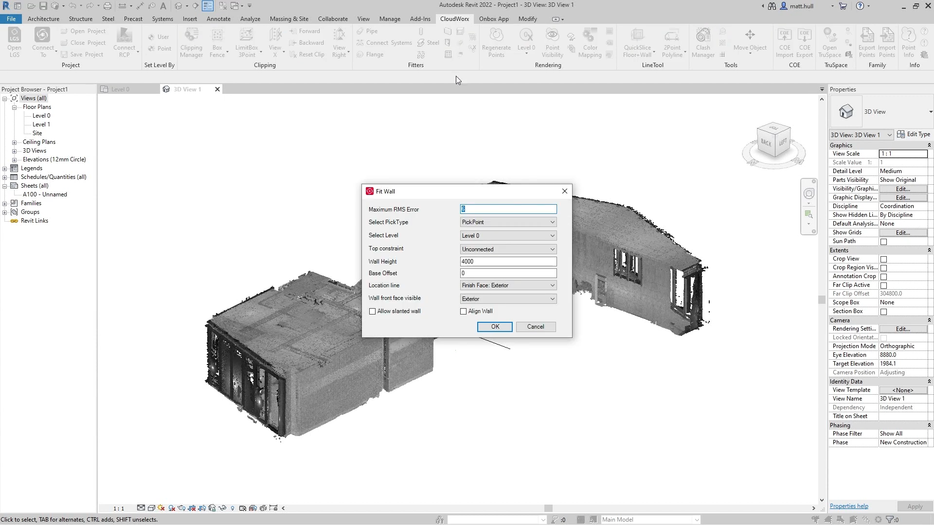Click Cancel to dismiss Fit Wall dialog
934x525 pixels.
click(x=536, y=327)
